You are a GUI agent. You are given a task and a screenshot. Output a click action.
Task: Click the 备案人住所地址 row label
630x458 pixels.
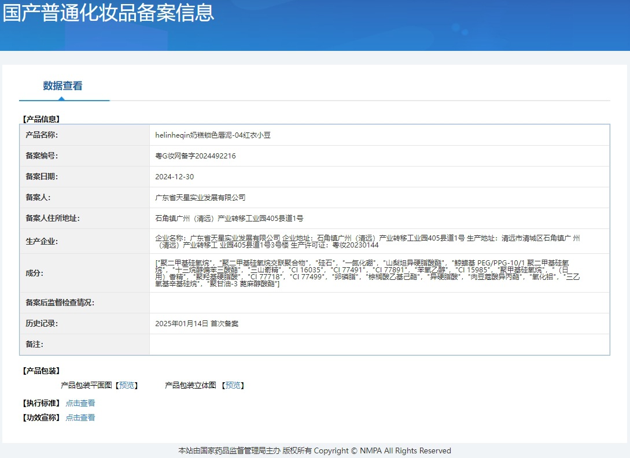click(x=53, y=219)
